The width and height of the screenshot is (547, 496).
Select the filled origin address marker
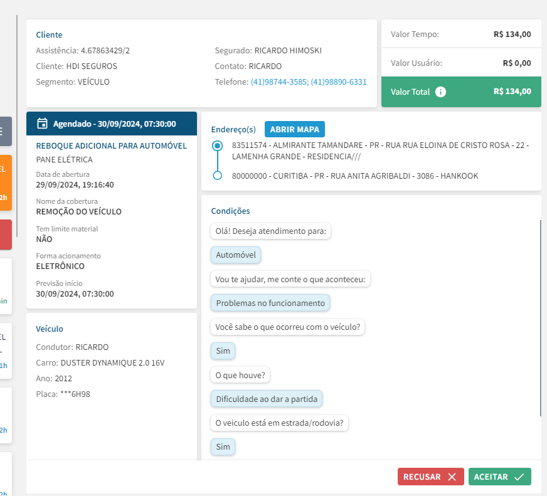click(218, 145)
